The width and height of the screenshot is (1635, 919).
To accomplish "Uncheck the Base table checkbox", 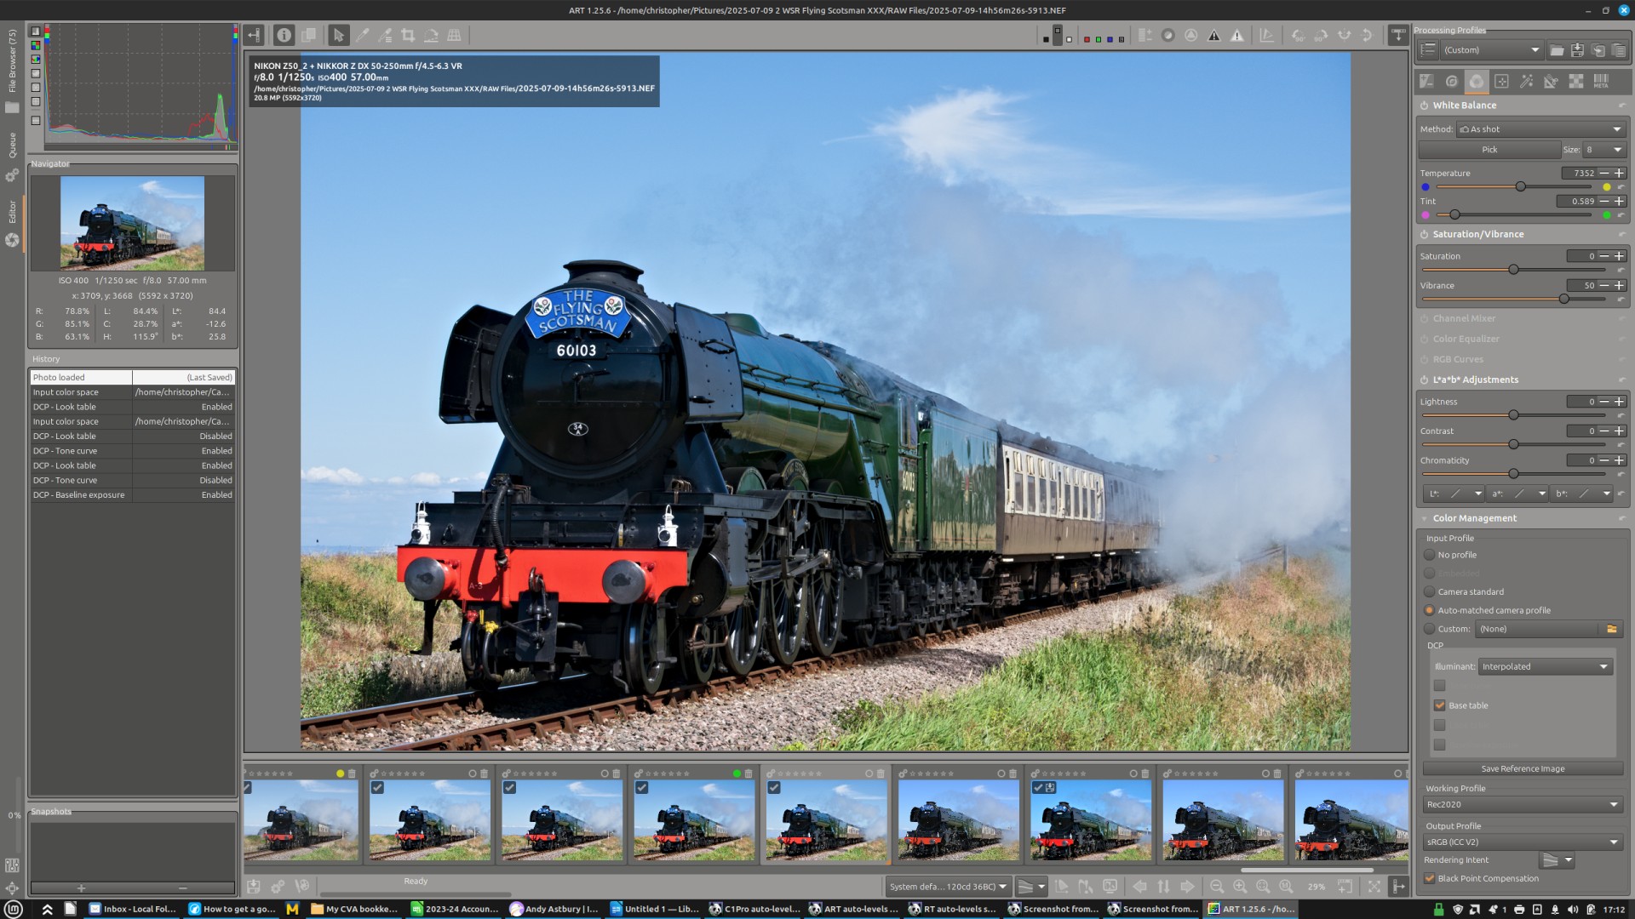I will tap(1439, 705).
